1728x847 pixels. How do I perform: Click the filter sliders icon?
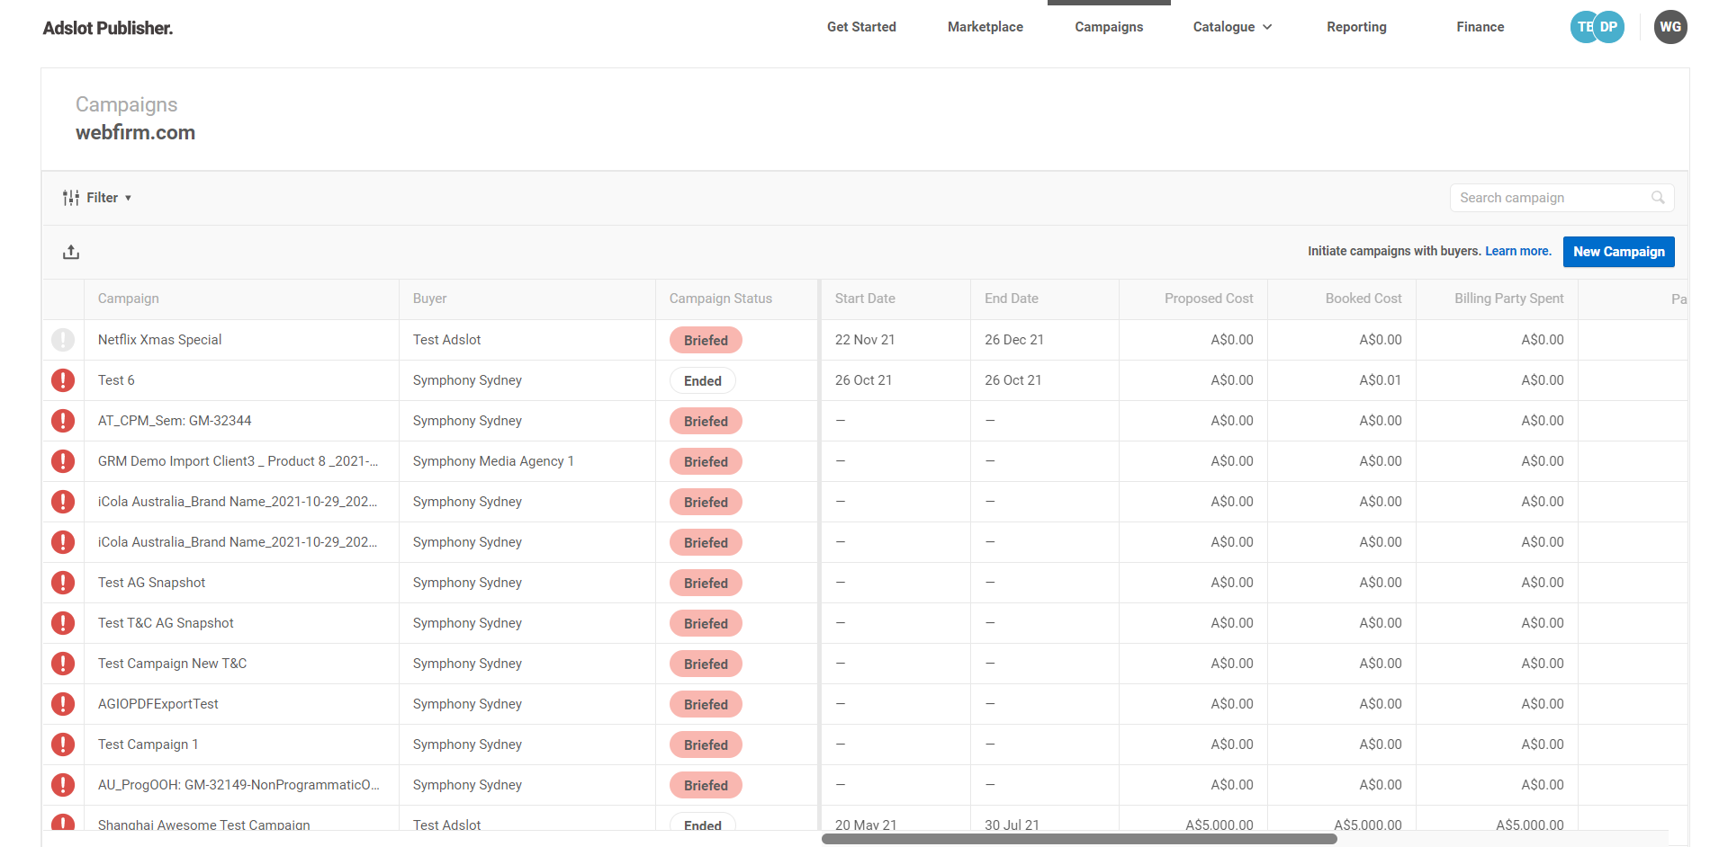[71, 198]
